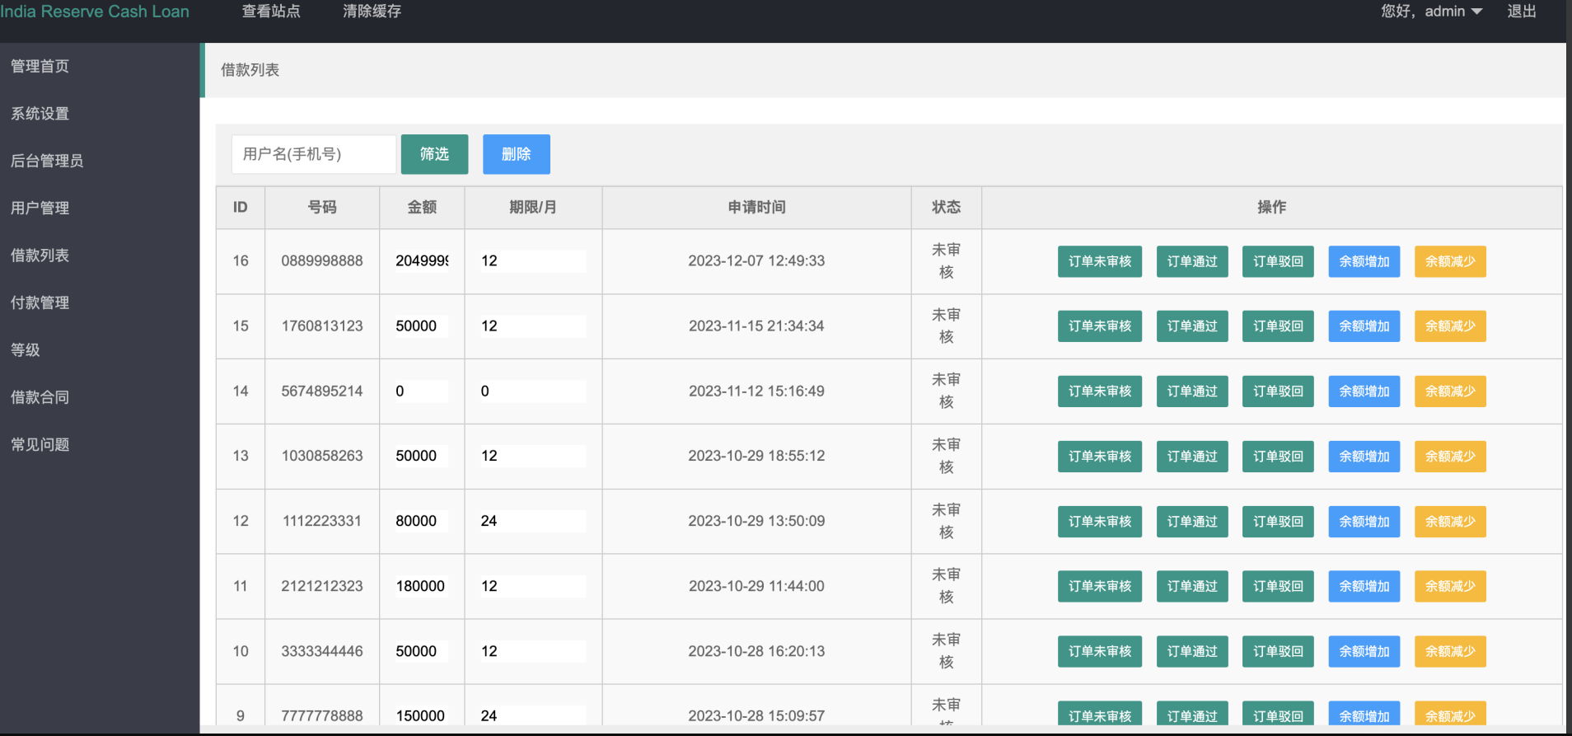
Task: Click 订单未审核 for ID 13
Action: click(x=1100, y=457)
